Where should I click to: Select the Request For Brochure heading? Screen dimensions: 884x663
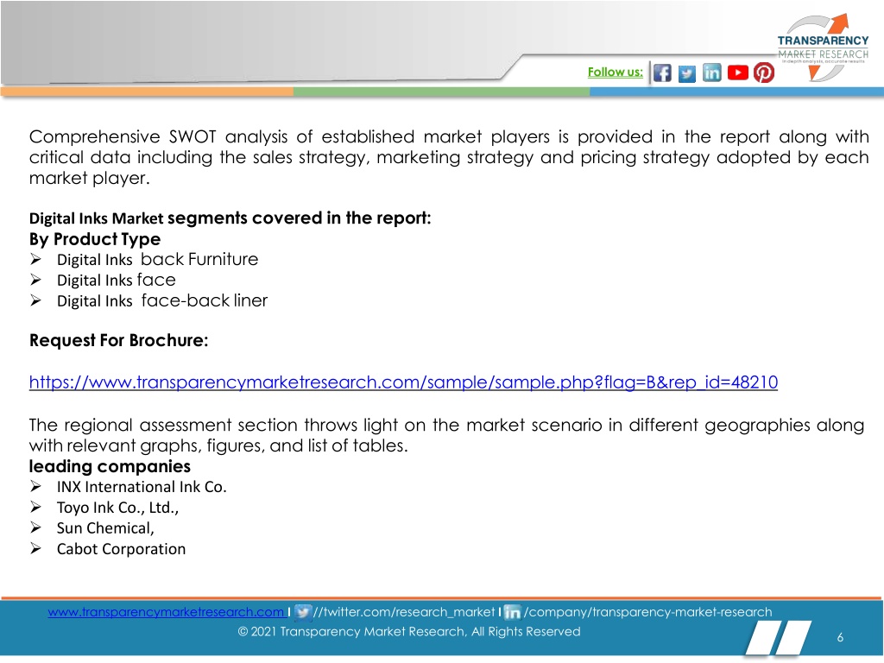(x=119, y=340)
